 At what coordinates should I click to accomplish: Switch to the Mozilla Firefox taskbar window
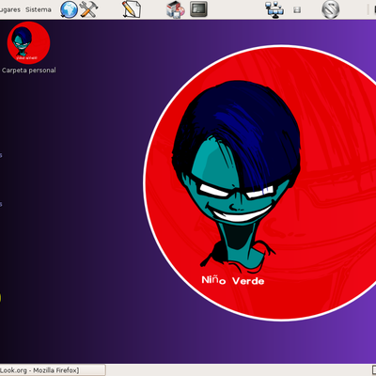pos(53,370)
